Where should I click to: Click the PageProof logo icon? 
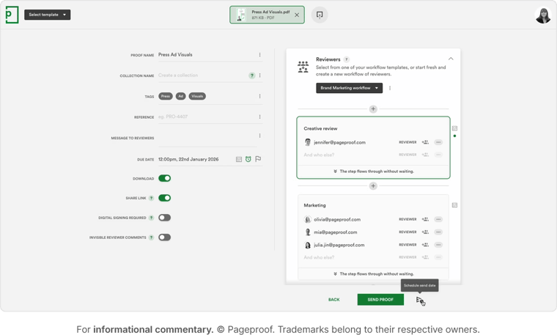pos(12,15)
